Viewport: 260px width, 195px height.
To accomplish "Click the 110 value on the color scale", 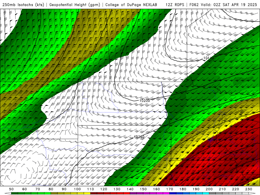I will [91, 189].
